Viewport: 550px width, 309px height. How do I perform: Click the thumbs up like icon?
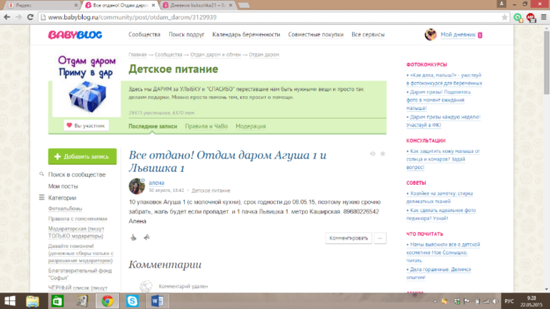click(134, 238)
